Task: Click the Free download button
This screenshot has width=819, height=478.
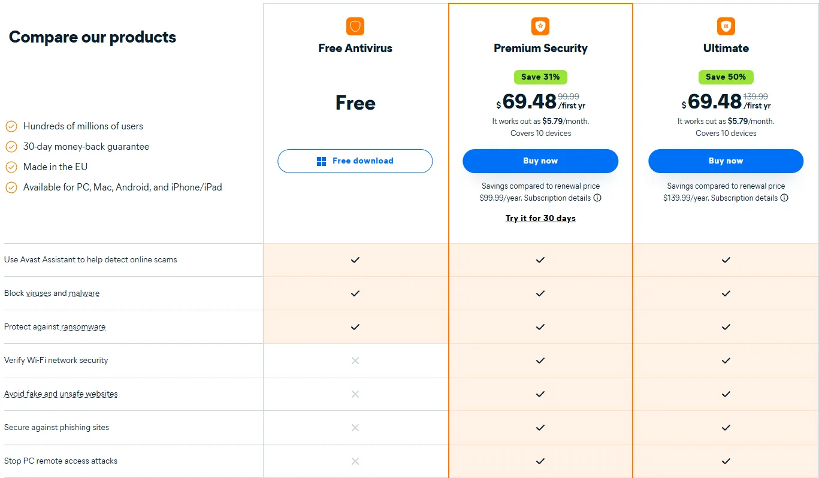Action: point(355,161)
